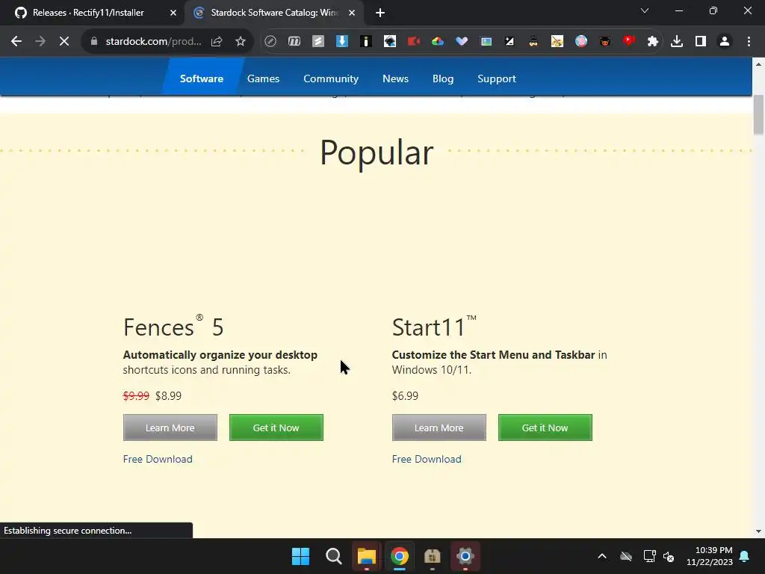Click the stardock.com address bar
This screenshot has height=574, width=765.
pos(153,42)
